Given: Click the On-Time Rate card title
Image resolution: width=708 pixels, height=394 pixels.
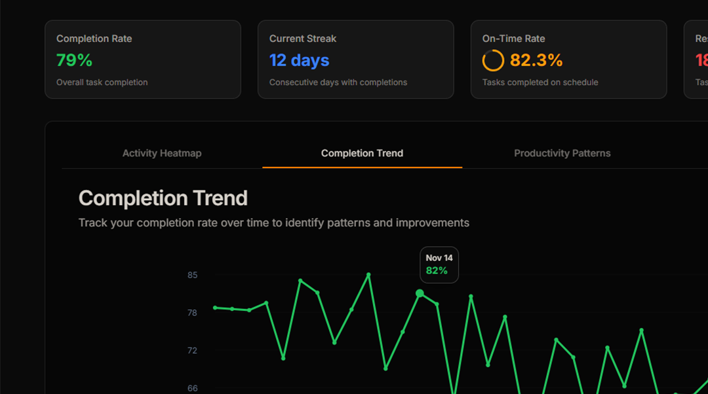Looking at the screenshot, I should [513, 39].
